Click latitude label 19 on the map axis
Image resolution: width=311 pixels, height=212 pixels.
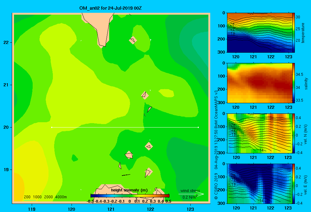(x=6, y=170)
